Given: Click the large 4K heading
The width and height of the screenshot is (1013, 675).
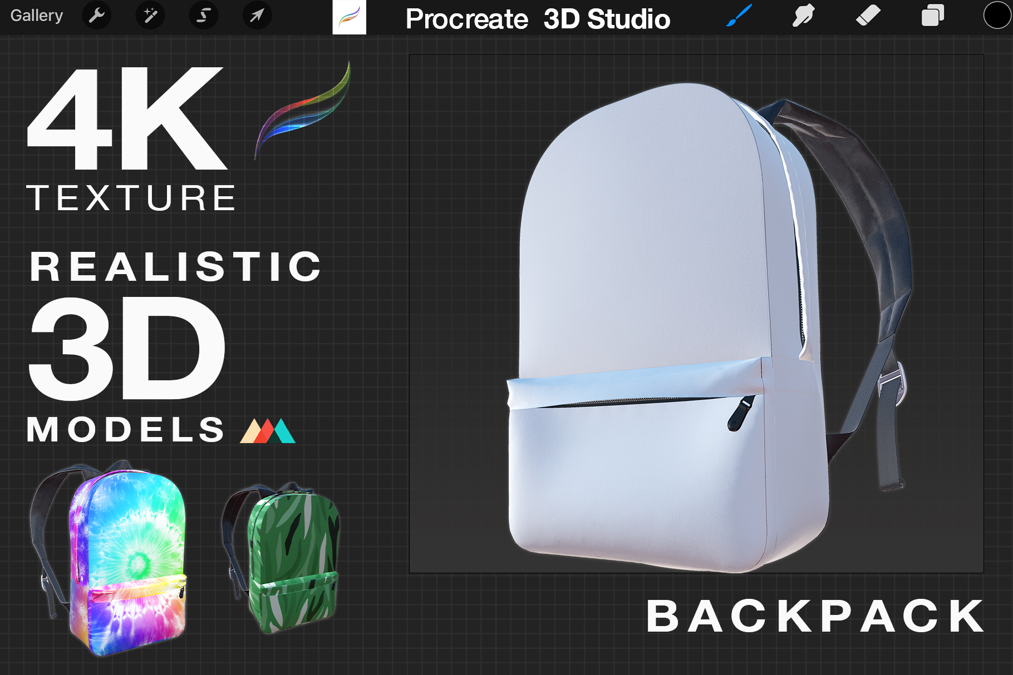Looking at the screenshot, I should click(127, 118).
